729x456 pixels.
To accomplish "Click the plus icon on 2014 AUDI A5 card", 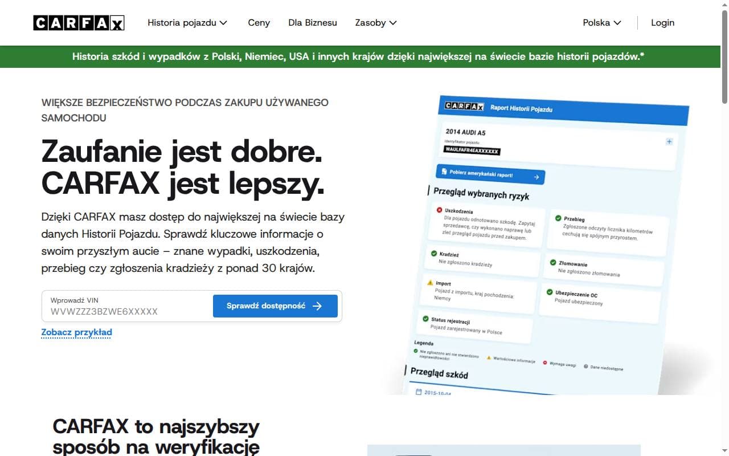I will tap(669, 141).
